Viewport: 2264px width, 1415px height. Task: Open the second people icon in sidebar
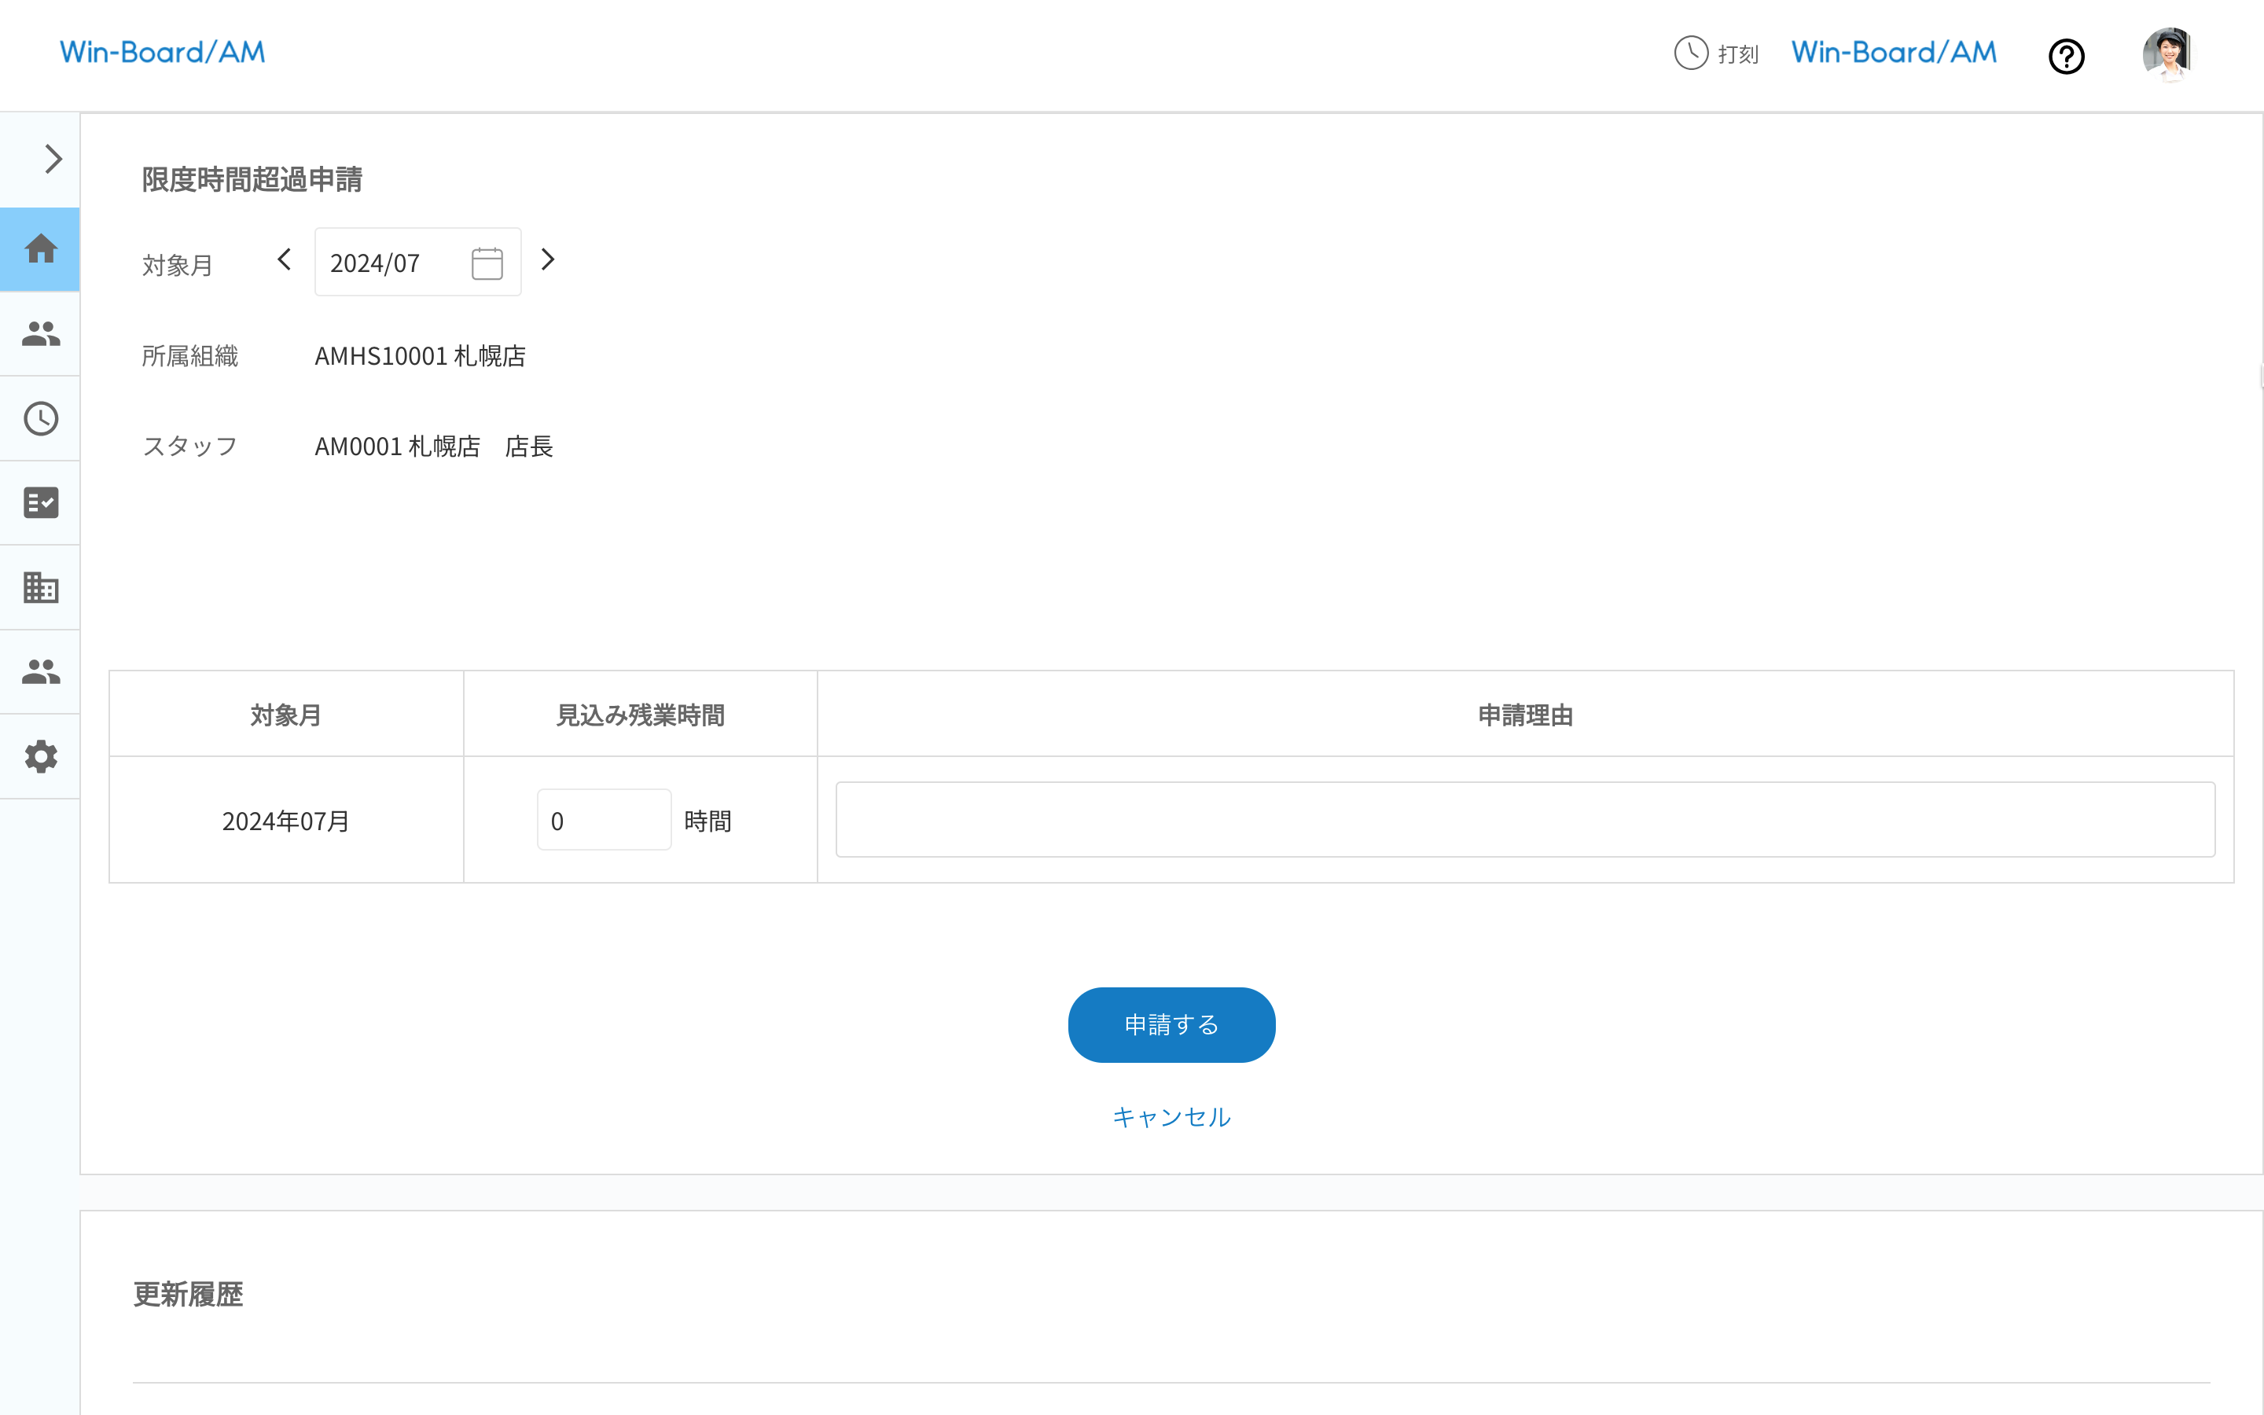(x=40, y=671)
